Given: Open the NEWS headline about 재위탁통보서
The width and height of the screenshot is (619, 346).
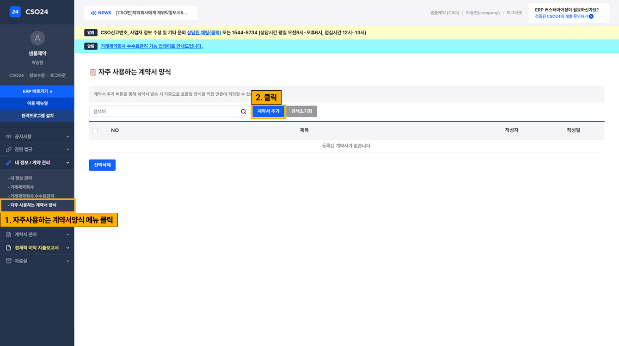Looking at the screenshot, I should [x=152, y=13].
